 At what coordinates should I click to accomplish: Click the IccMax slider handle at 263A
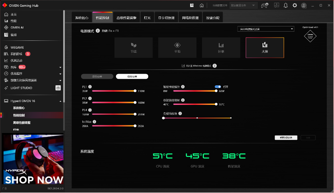click(x=135, y=126)
